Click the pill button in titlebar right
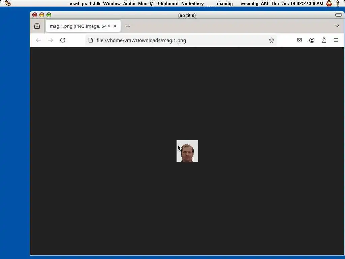345x259 pixels. (338, 15)
